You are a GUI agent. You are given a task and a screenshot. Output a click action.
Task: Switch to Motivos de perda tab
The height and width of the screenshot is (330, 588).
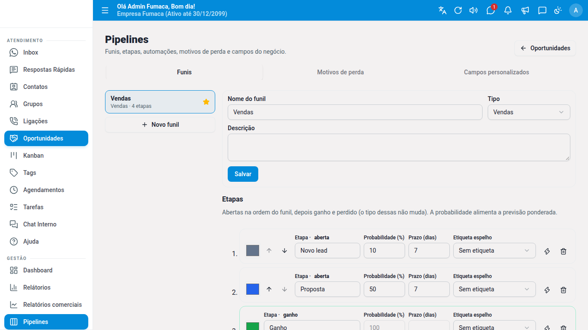coord(340,72)
